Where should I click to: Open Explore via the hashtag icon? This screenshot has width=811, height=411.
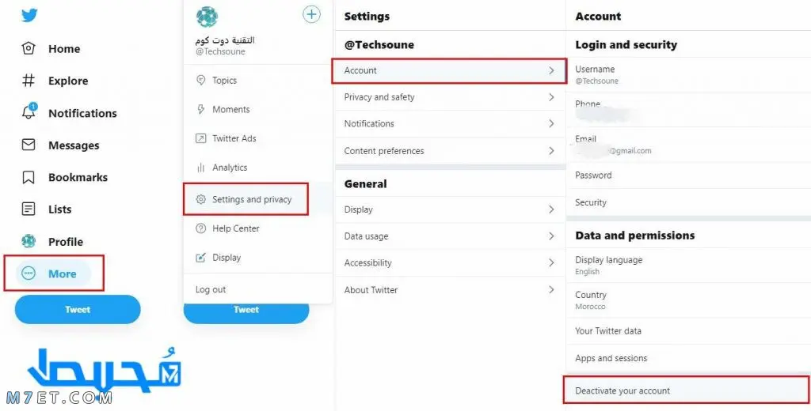tap(29, 81)
